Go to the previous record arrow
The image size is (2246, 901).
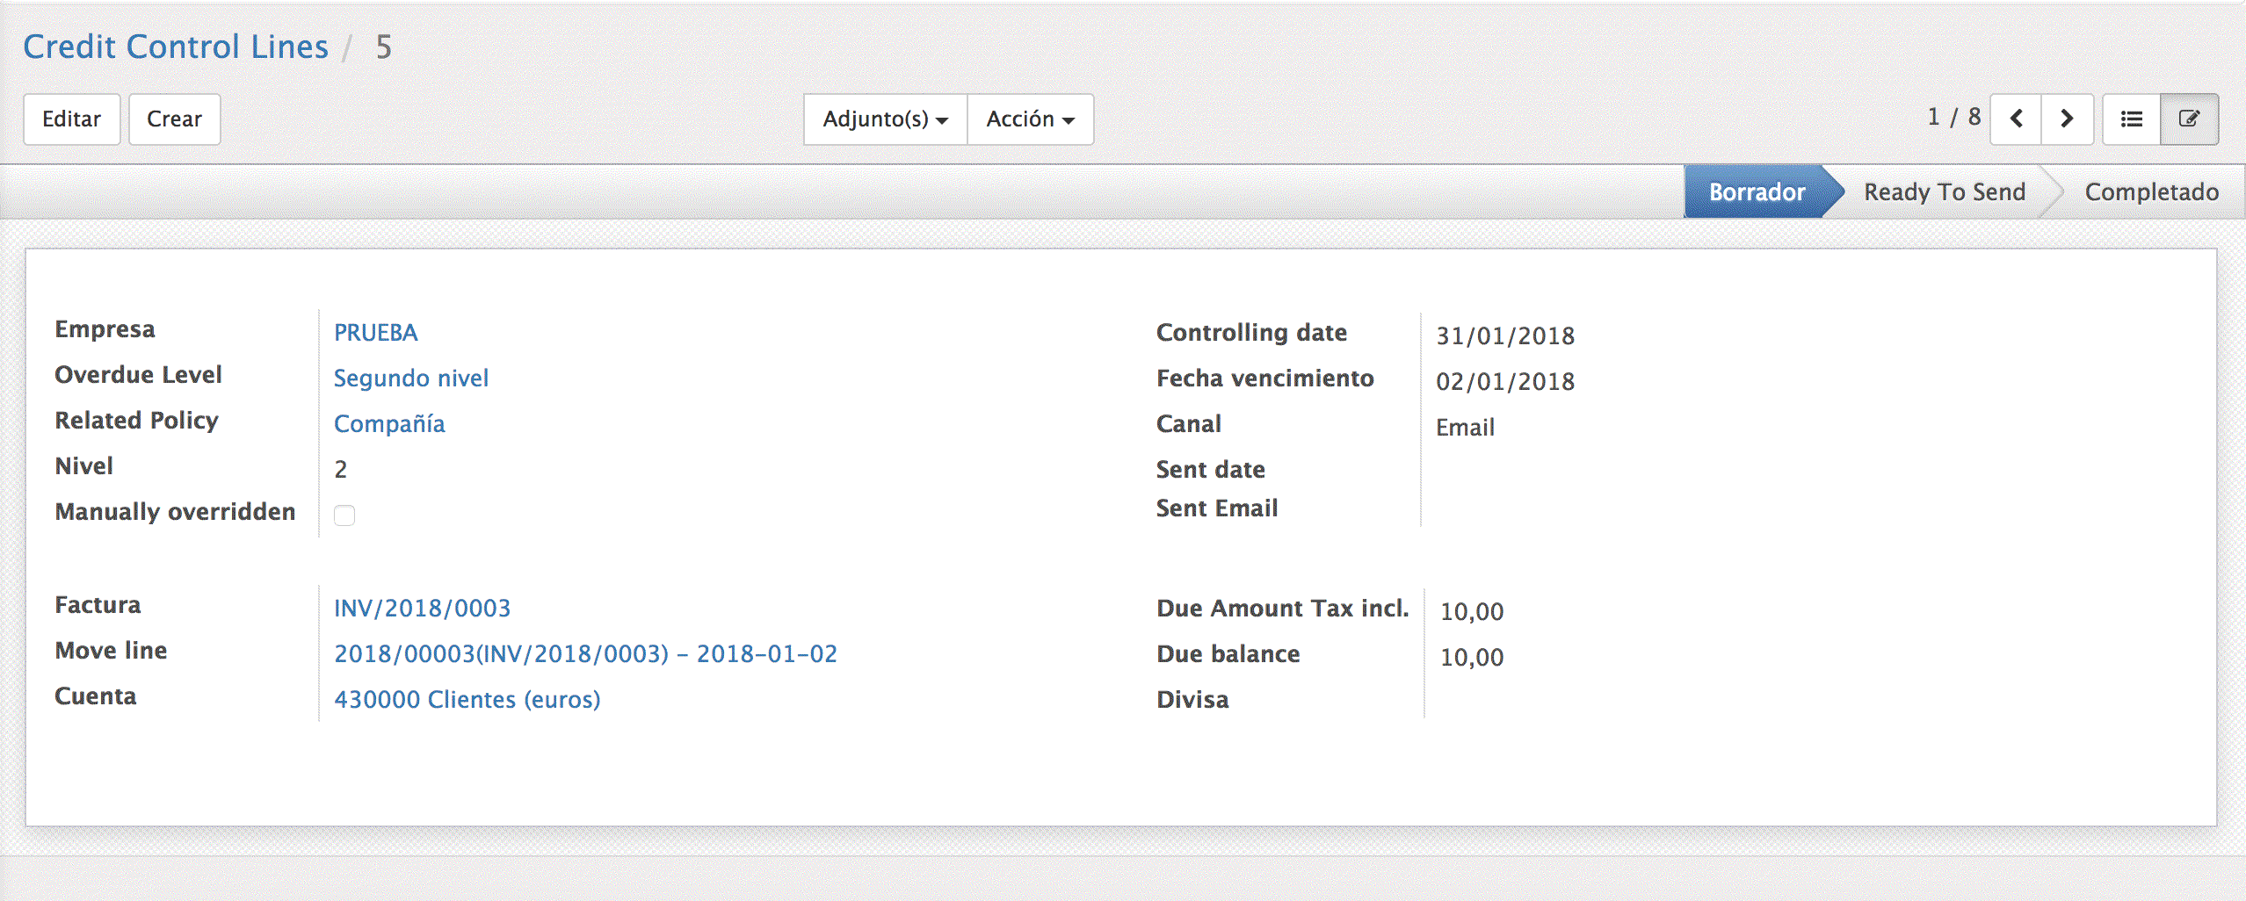point(2015,119)
